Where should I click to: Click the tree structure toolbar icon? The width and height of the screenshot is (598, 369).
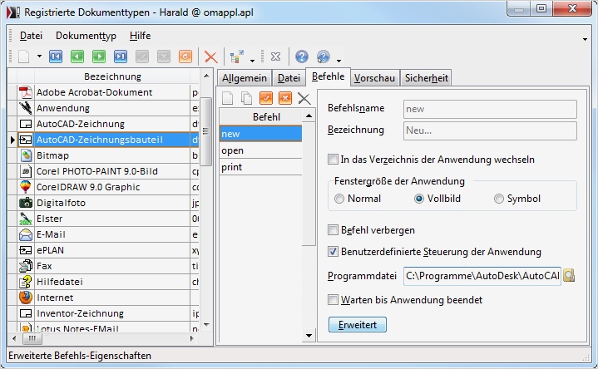(236, 57)
